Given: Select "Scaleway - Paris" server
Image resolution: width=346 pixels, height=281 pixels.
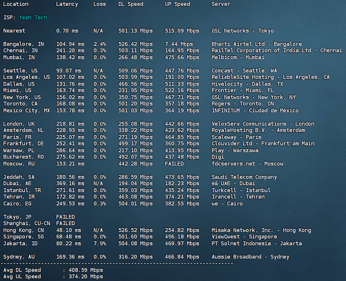Looking at the screenshot, I should (x=236, y=137).
